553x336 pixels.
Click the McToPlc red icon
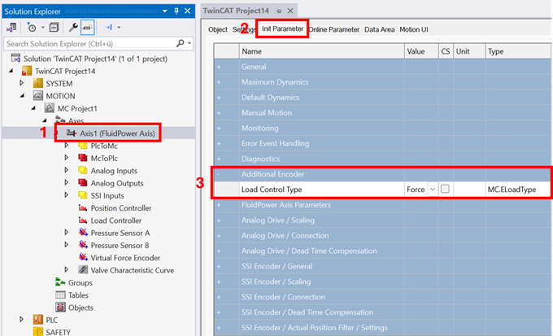tap(83, 158)
